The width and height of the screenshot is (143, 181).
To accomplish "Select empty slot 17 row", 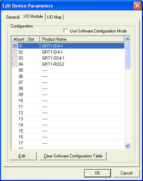I will [68, 143].
